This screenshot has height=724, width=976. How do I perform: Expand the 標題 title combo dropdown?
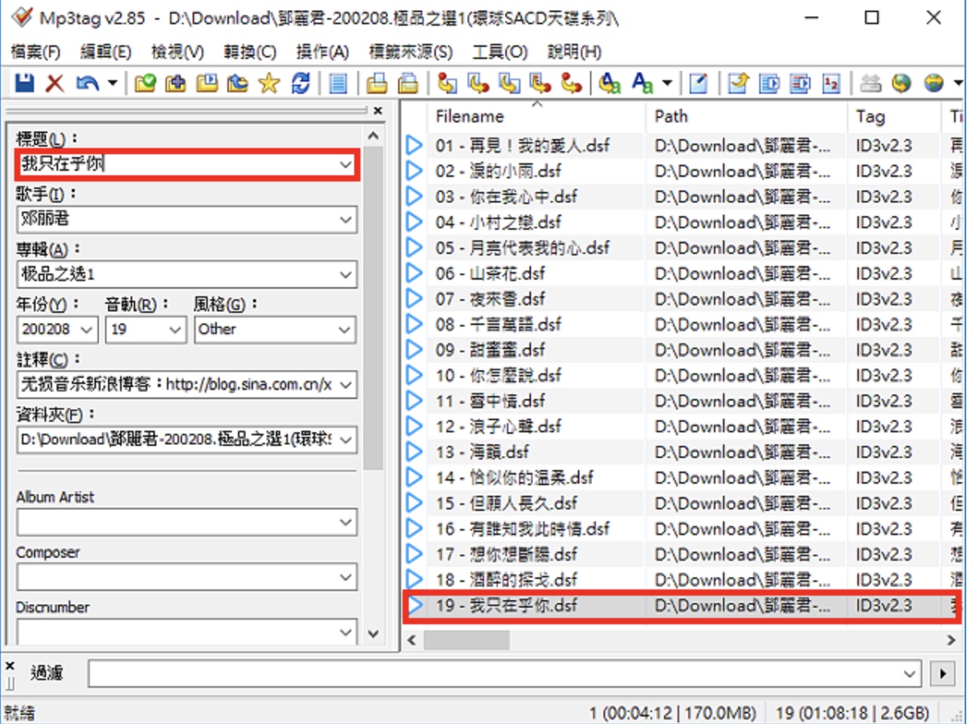point(345,164)
